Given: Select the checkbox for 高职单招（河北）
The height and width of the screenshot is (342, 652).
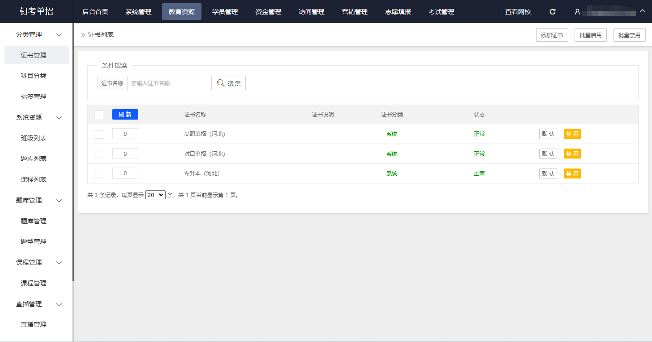Looking at the screenshot, I should click(99, 134).
